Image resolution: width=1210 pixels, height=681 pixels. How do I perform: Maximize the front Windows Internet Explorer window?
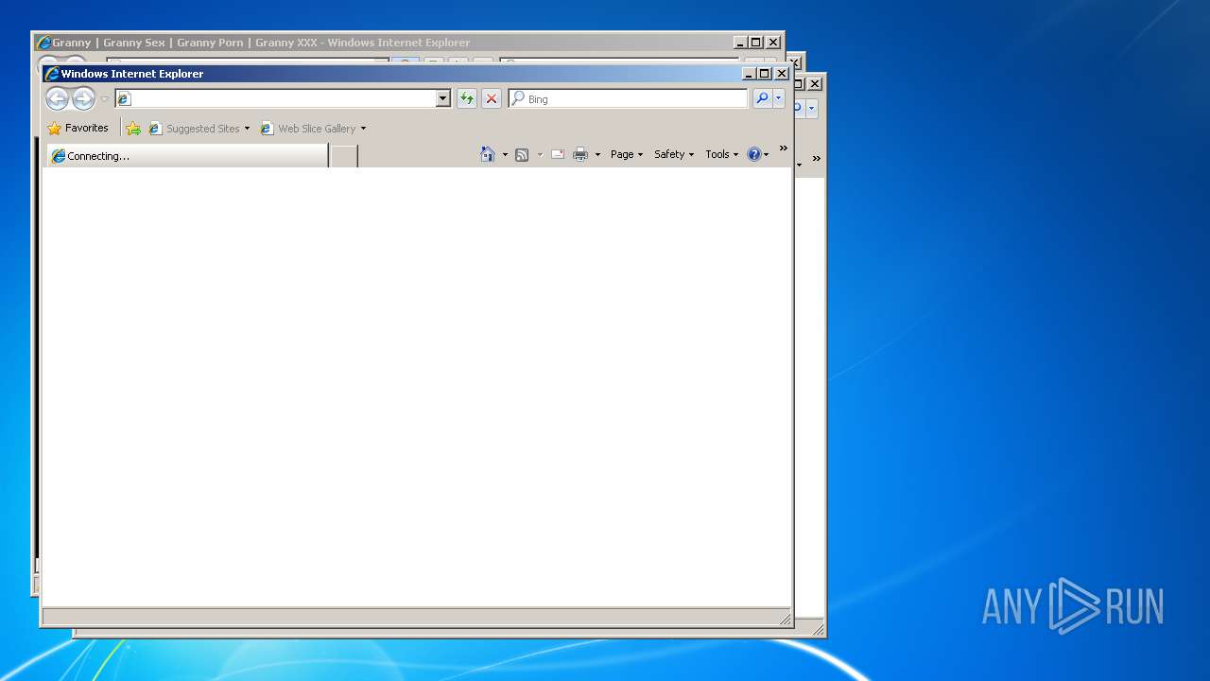[765, 74]
